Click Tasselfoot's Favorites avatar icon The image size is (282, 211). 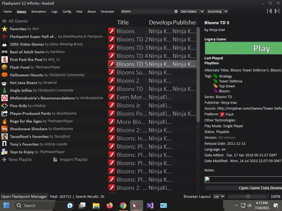tap(4, 137)
